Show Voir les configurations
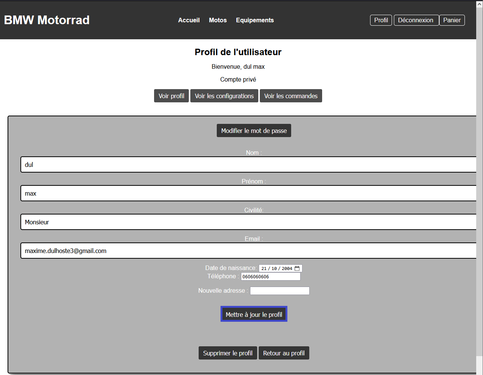This screenshot has height=375, width=483. [224, 96]
